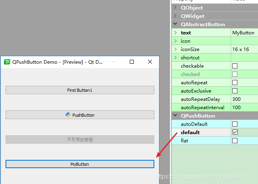
Task: Expand the QObject property group
Action: click(x=175, y=8)
